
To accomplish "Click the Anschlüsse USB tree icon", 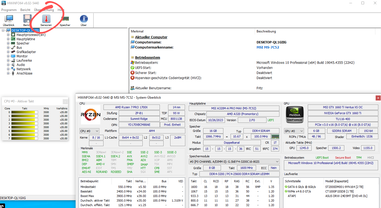I will [x=13, y=73].
